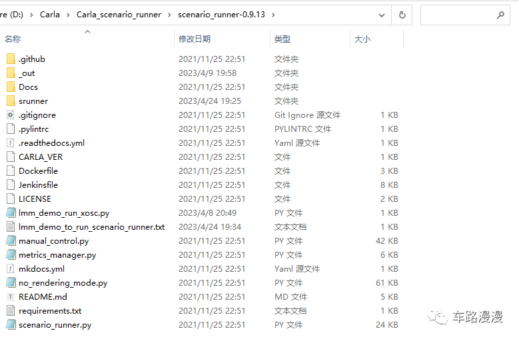Viewport: 519px width, 339px height.
Task: Select the file name manual_control.py
Action: (x=53, y=241)
